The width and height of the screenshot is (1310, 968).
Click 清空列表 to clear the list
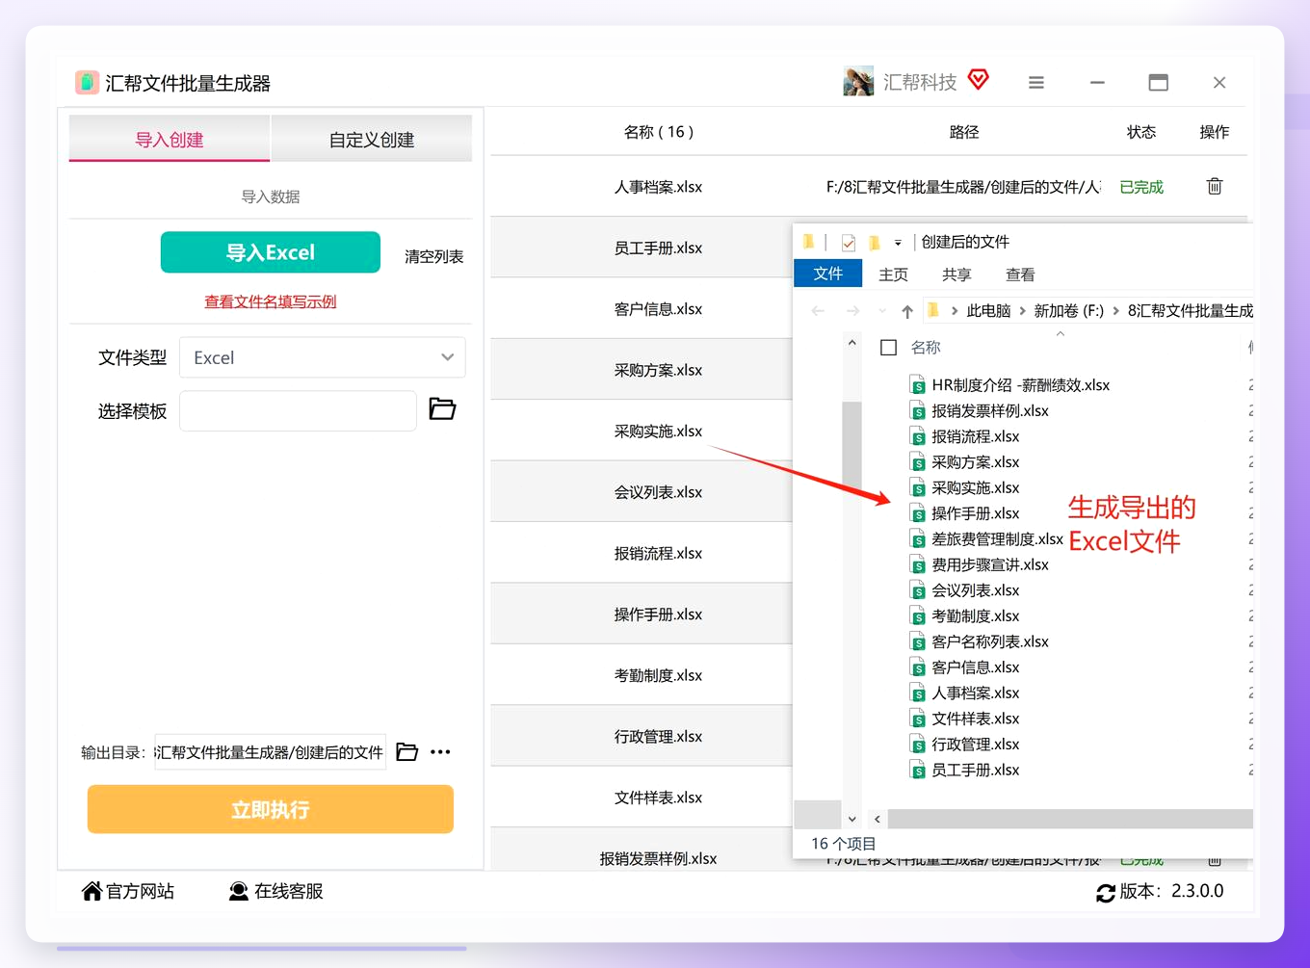point(433,256)
